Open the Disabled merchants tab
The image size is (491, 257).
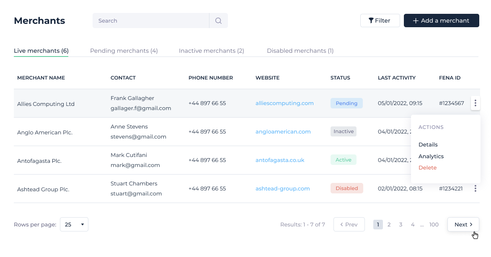[300, 51]
